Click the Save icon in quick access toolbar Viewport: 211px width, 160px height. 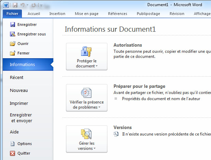click(15, 5)
